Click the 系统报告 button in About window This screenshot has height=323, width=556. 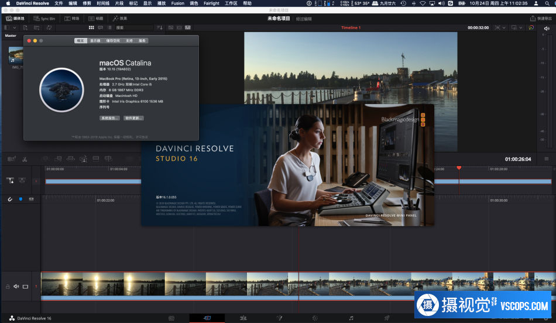(109, 118)
